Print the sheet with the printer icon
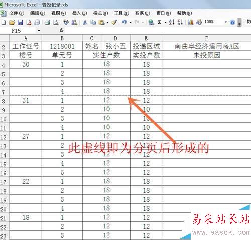This screenshot has width=251, height=240. pos(47,22)
